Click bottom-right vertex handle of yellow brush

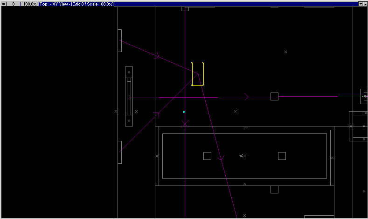(x=203, y=85)
